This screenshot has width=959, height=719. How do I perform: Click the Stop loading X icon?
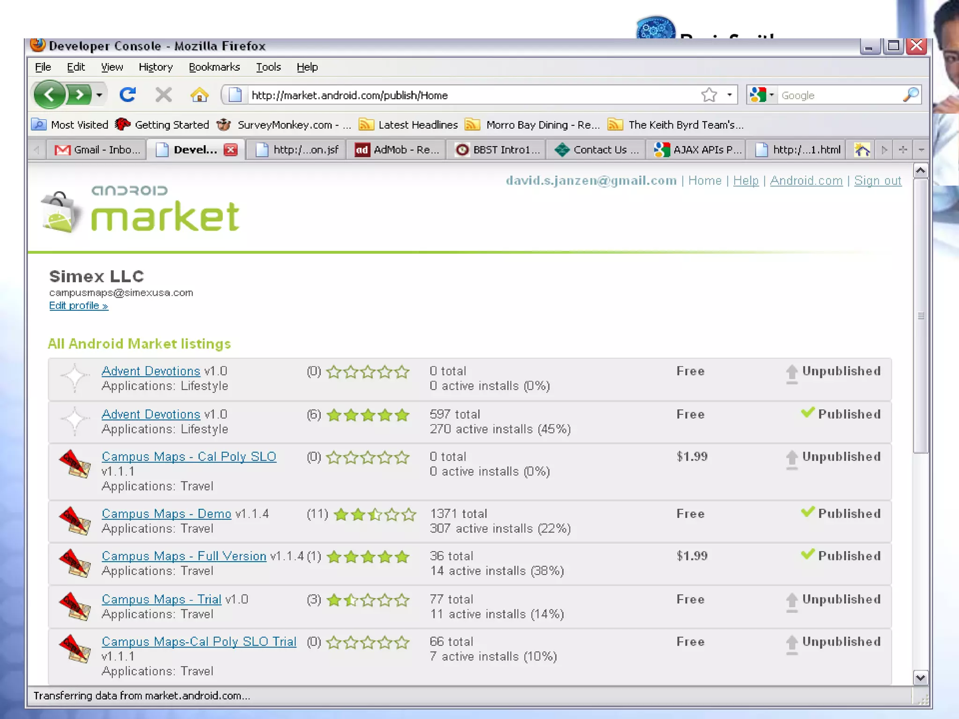click(x=163, y=95)
